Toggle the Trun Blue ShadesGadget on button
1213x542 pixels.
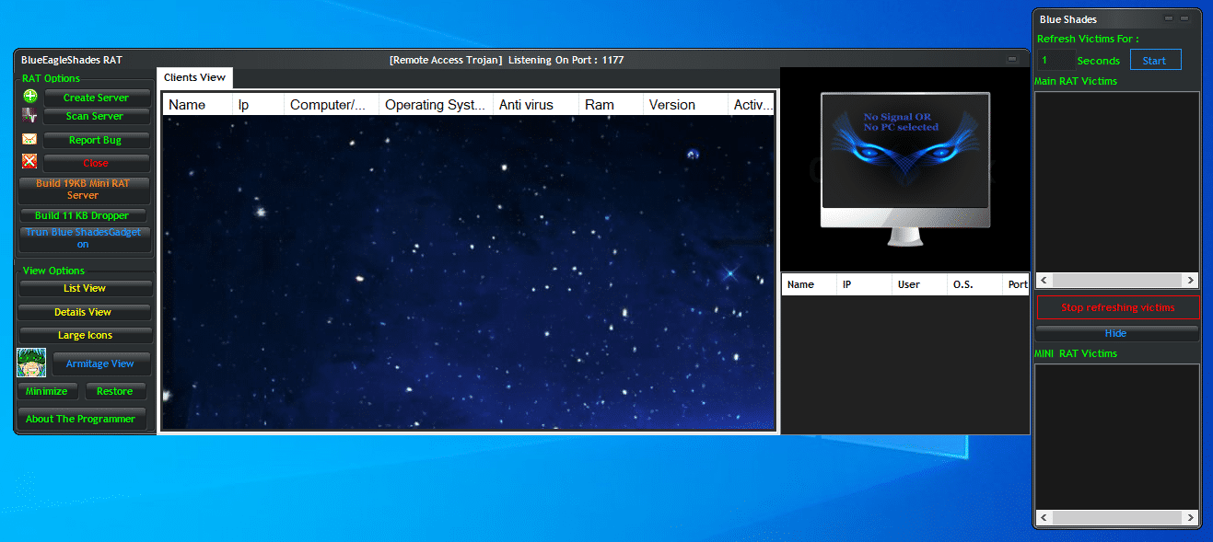pos(83,238)
